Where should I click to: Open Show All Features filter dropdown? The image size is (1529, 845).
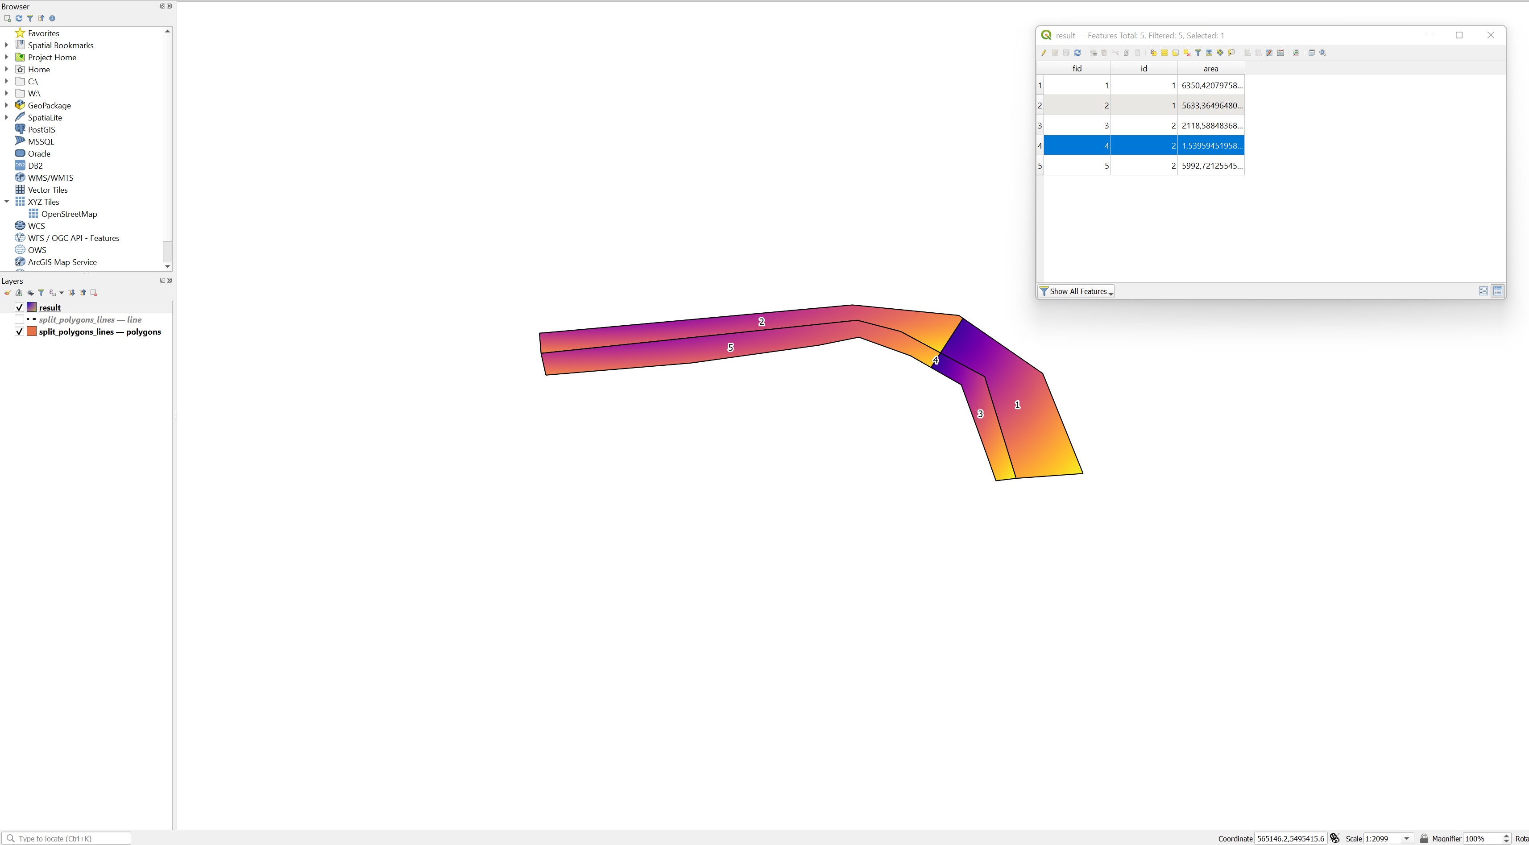[1076, 291]
